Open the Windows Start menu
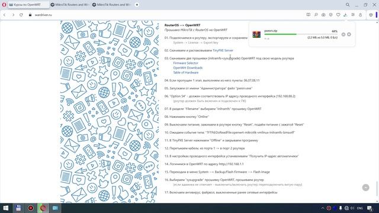The height and width of the screenshot is (213, 379). [x=5, y=208]
